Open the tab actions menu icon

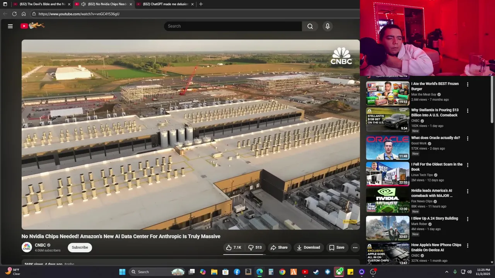click(x=5, y=4)
